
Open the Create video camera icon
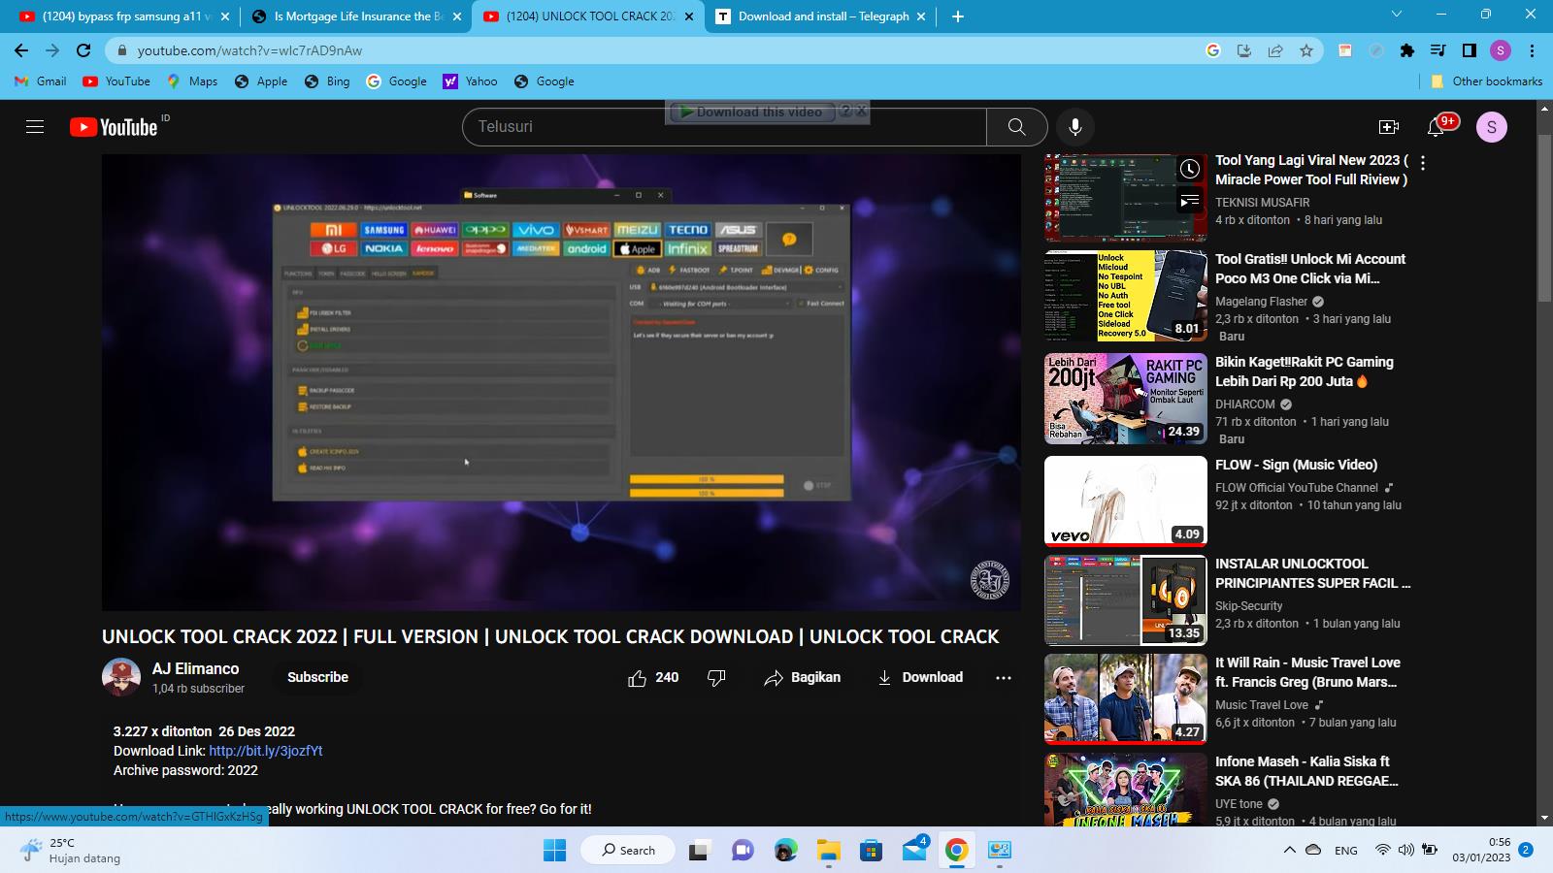point(1389,127)
